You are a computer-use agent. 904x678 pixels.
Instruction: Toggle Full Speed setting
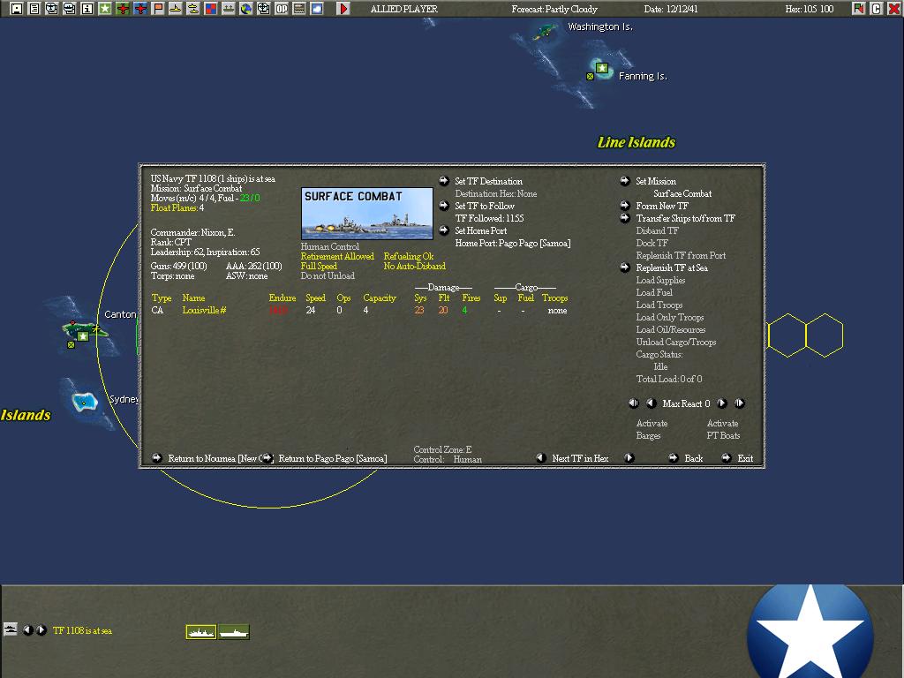point(319,267)
